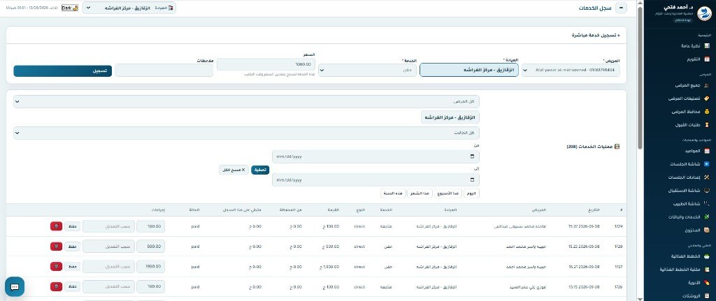This screenshot has width=716, height=301.
Task: Click the من date input field
Action: [x=375, y=156]
